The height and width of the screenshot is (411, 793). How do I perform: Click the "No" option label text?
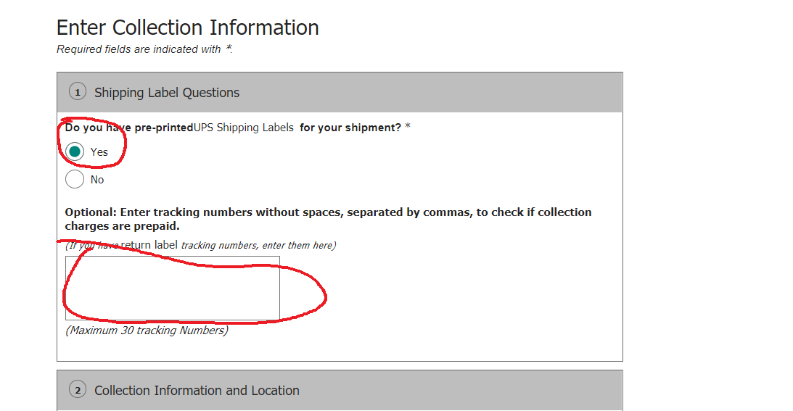pos(97,179)
